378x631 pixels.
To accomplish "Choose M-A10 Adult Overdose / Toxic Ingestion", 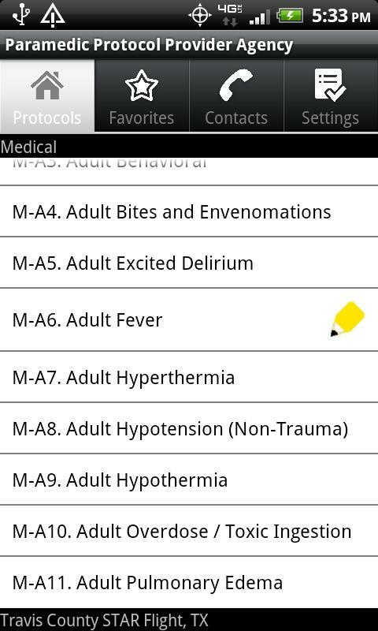I will click(x=189, y=531).
